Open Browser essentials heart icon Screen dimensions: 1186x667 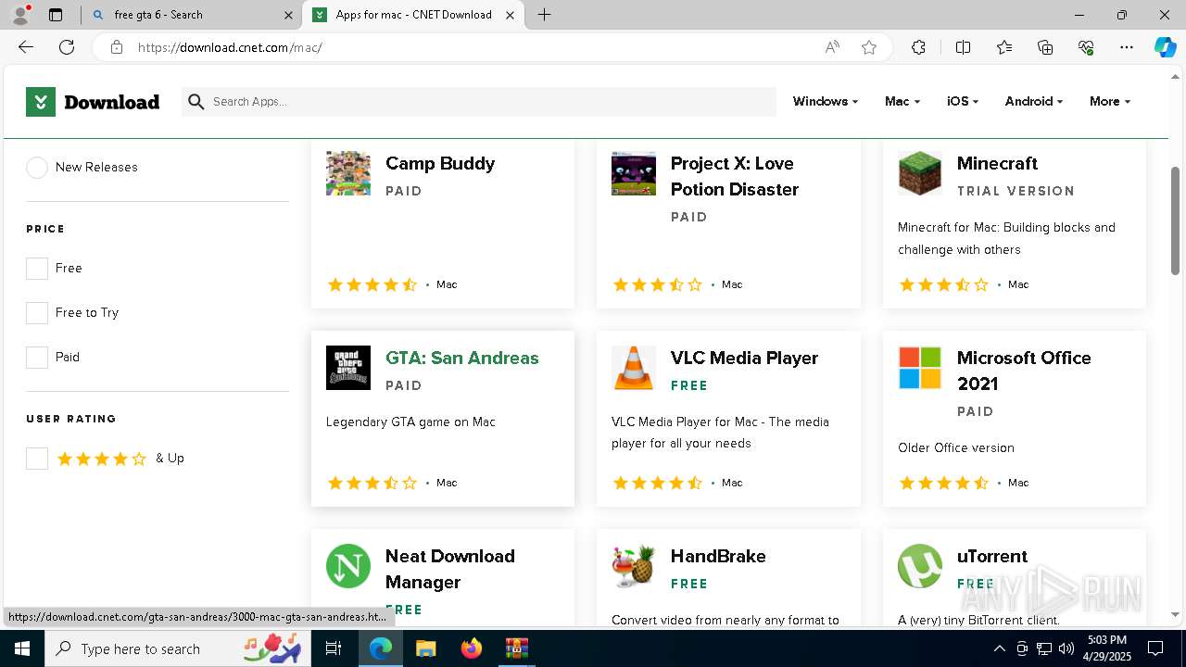[1086, 47]
